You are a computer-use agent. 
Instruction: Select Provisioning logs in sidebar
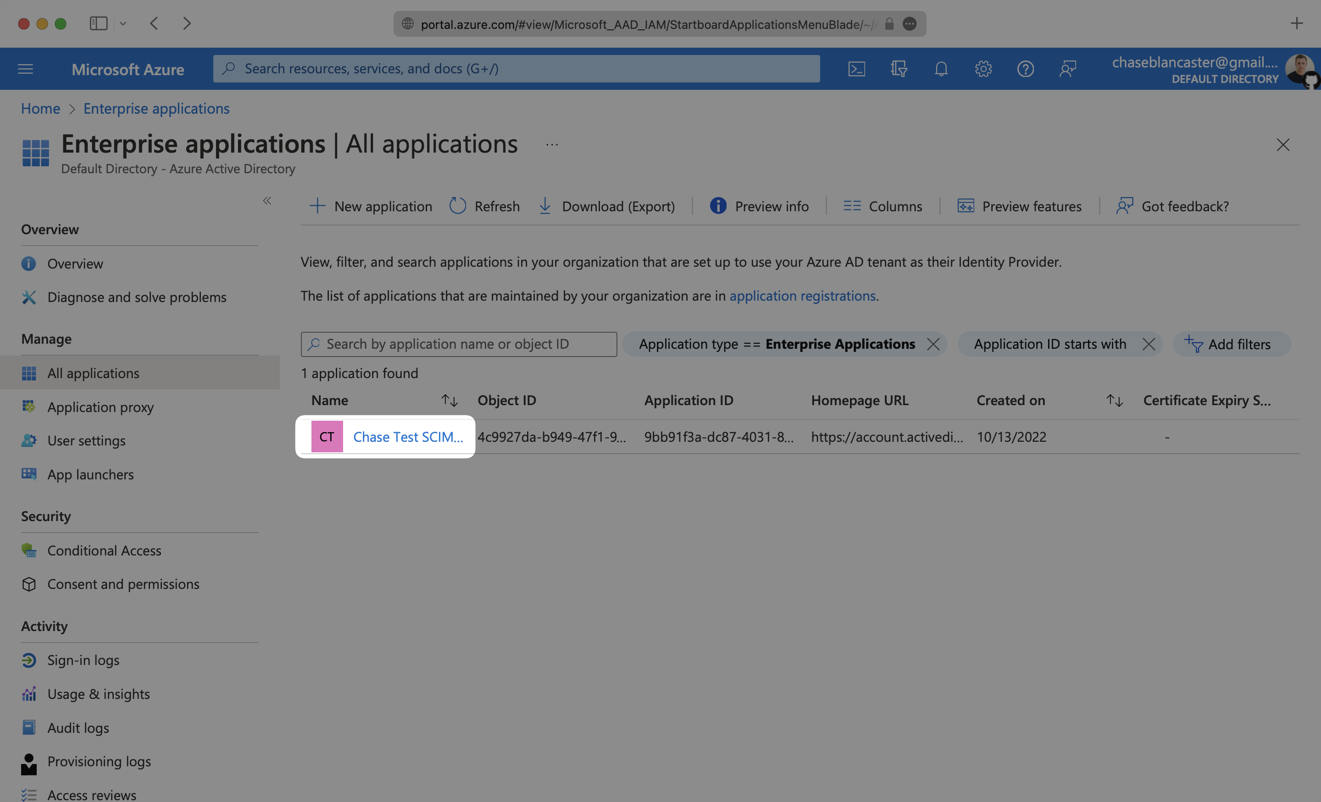99,761
